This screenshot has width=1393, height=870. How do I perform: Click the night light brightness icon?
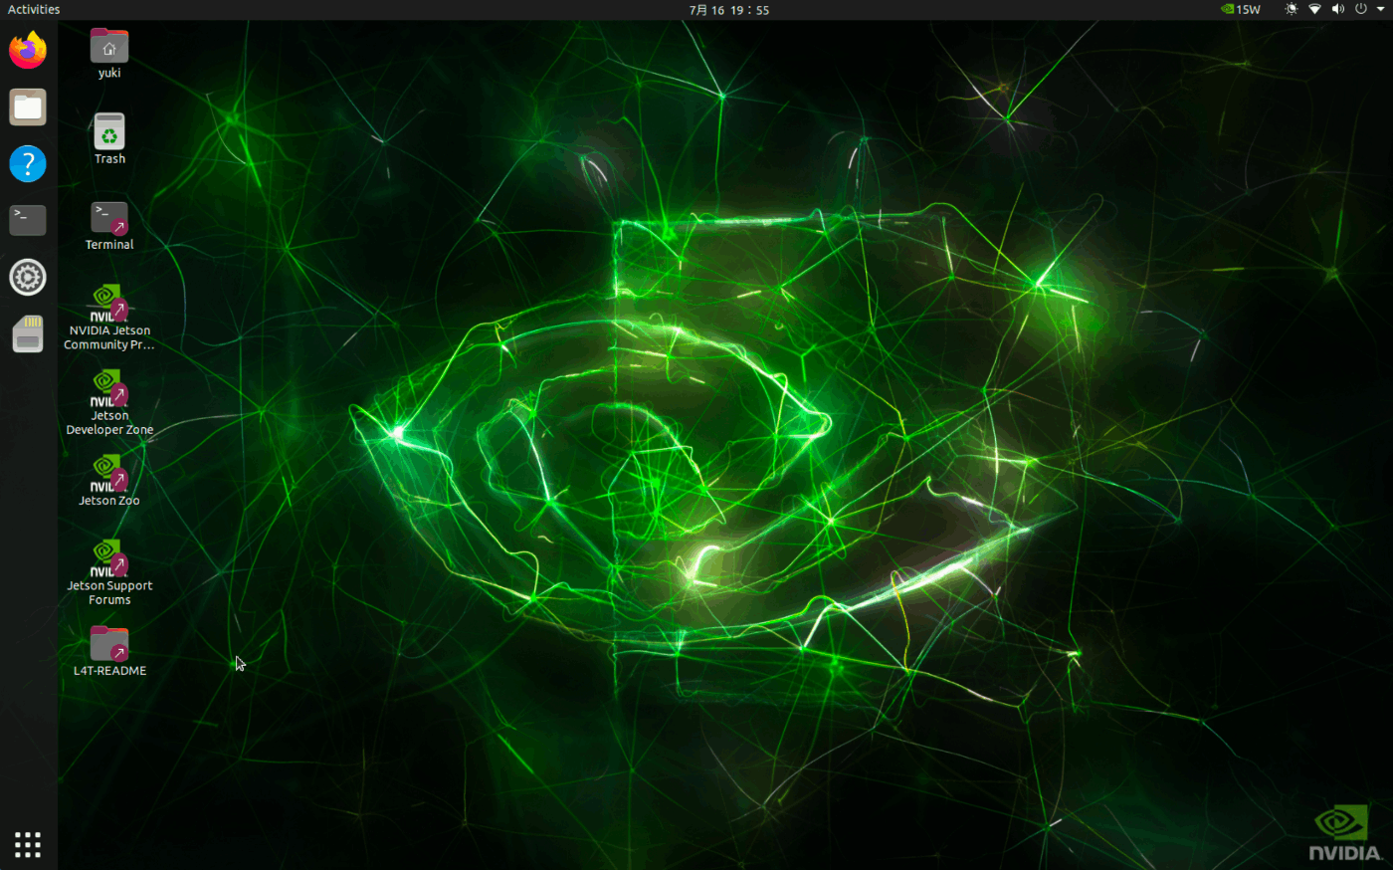[1292, 9]
